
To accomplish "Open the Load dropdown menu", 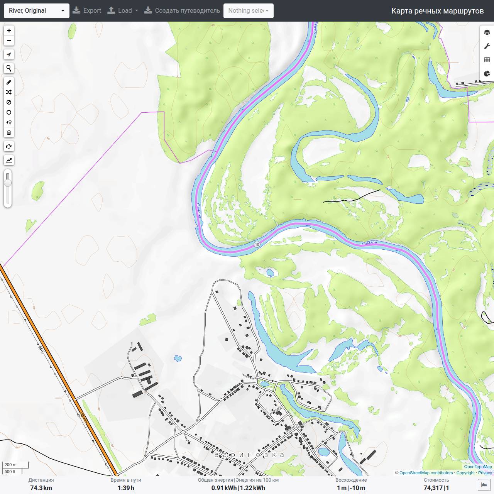I will 122,11.
